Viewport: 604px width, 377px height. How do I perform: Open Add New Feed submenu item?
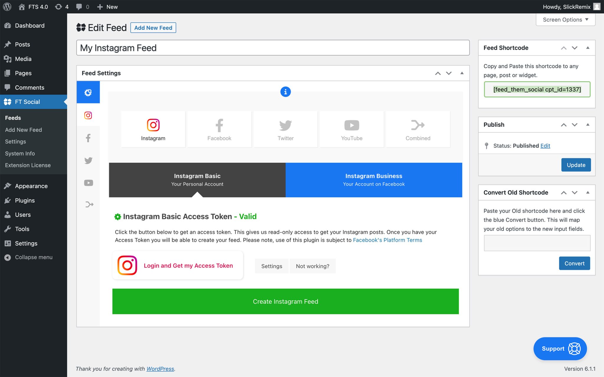coord(23,130)
